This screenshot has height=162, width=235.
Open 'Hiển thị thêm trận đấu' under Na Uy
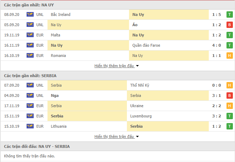114,66
